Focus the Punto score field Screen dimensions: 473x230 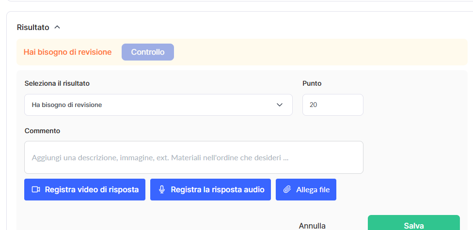[332, 105]
